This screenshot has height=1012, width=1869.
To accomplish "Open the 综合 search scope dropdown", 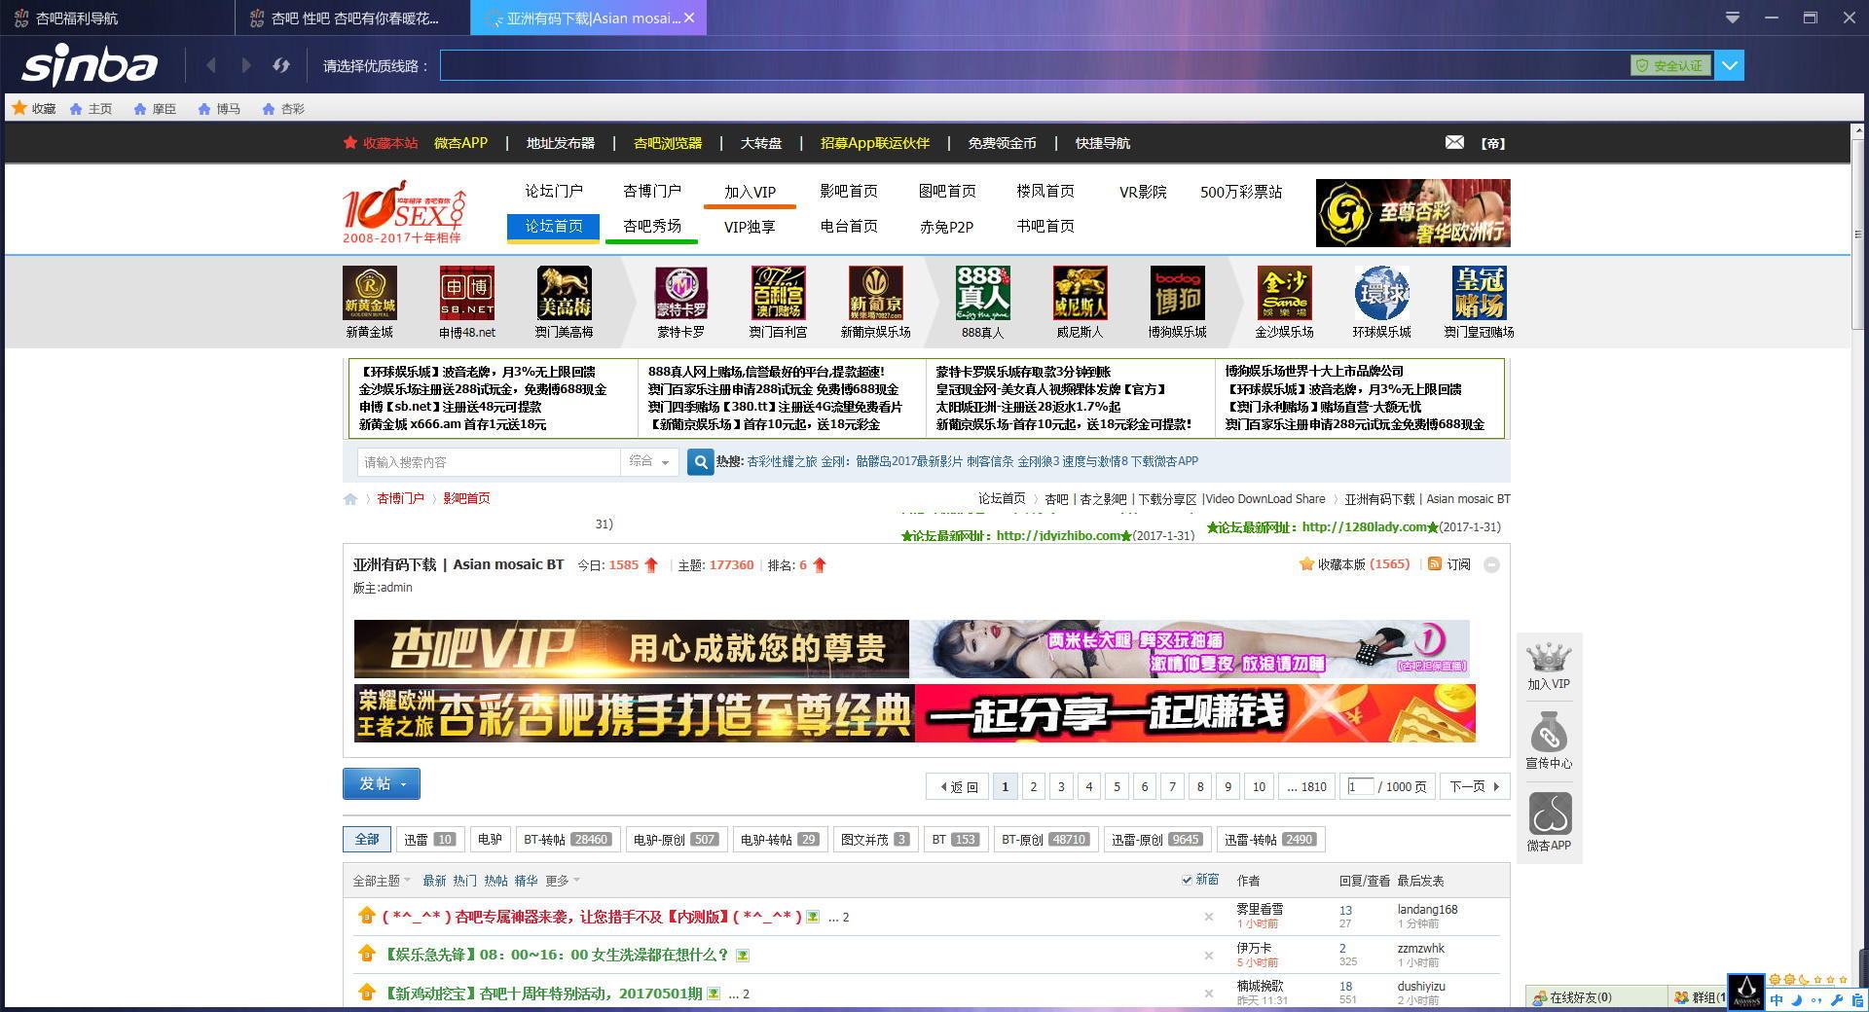I will 650,461.
